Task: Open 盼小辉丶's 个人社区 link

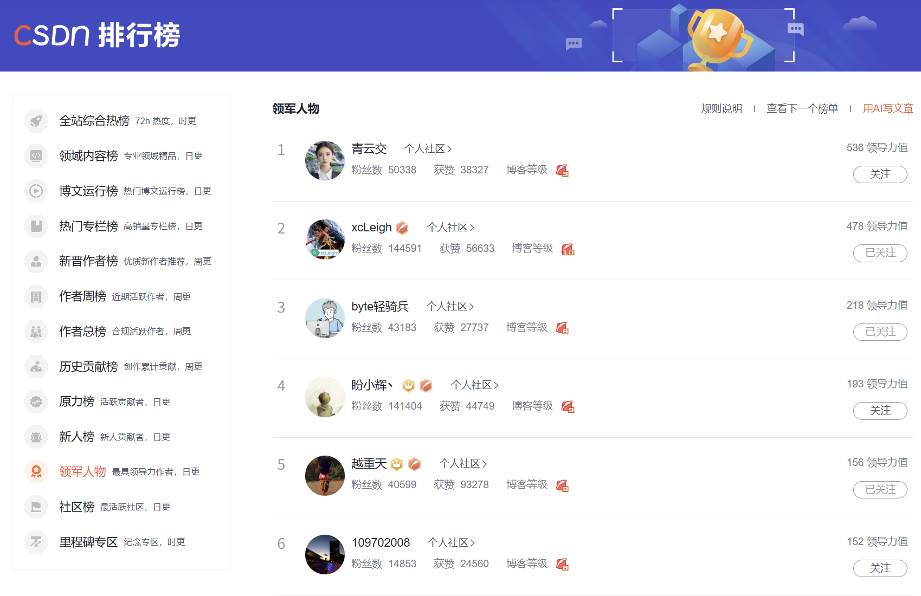Action: coord(475,385)
